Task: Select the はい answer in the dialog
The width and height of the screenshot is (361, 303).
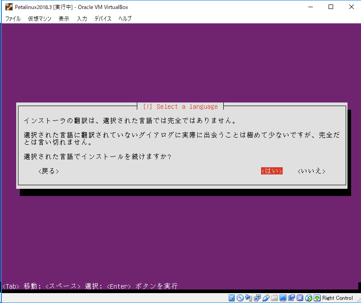Action: click(x=271, y=171)
